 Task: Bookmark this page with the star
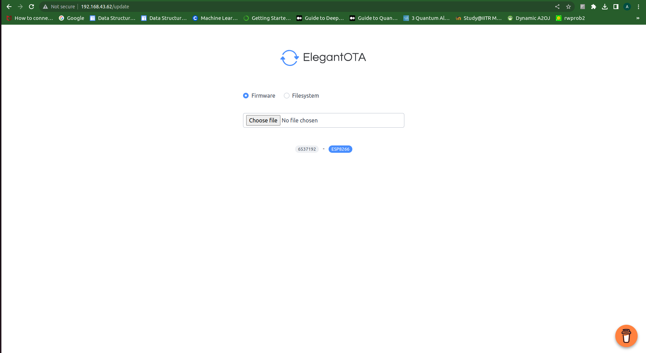click(x=568, y=7)
